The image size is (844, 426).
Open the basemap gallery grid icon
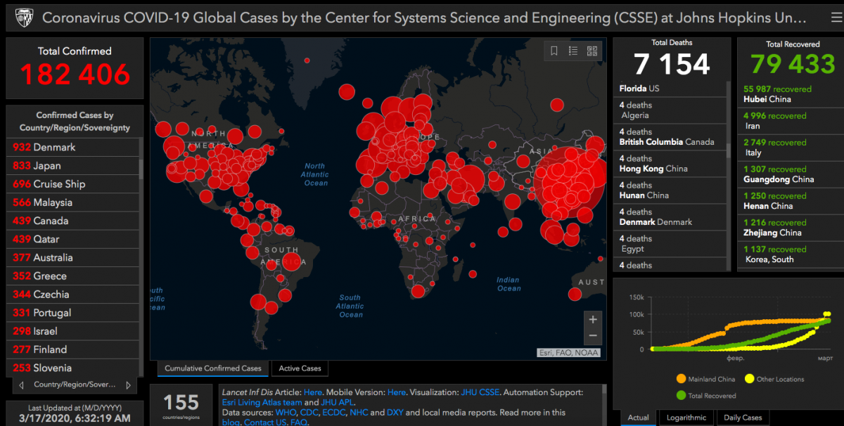point(592,51)
